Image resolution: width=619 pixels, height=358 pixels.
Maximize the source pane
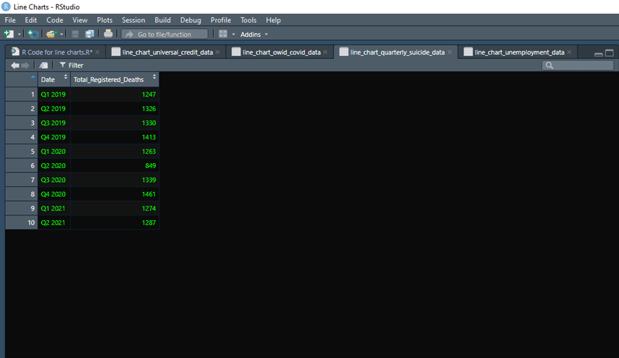(610, 53)
